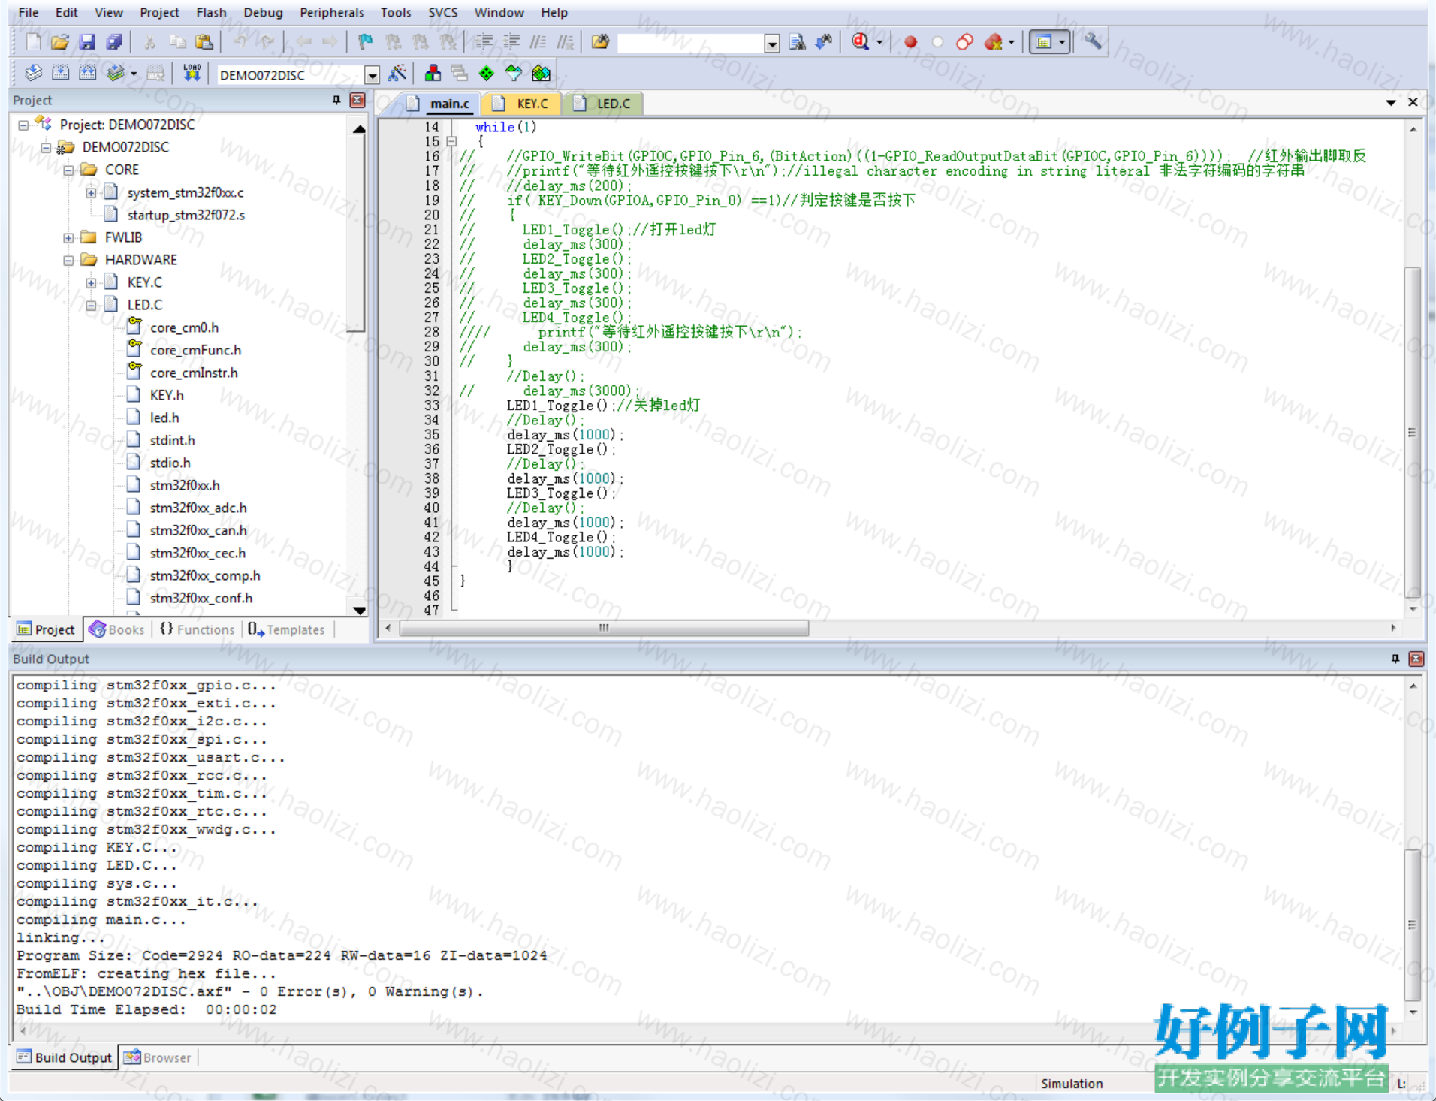Close the Project panel

pos(358,100)
